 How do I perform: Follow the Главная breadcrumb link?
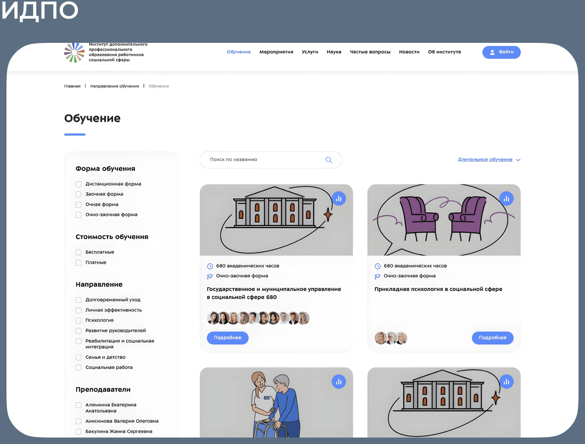point(72,86)
